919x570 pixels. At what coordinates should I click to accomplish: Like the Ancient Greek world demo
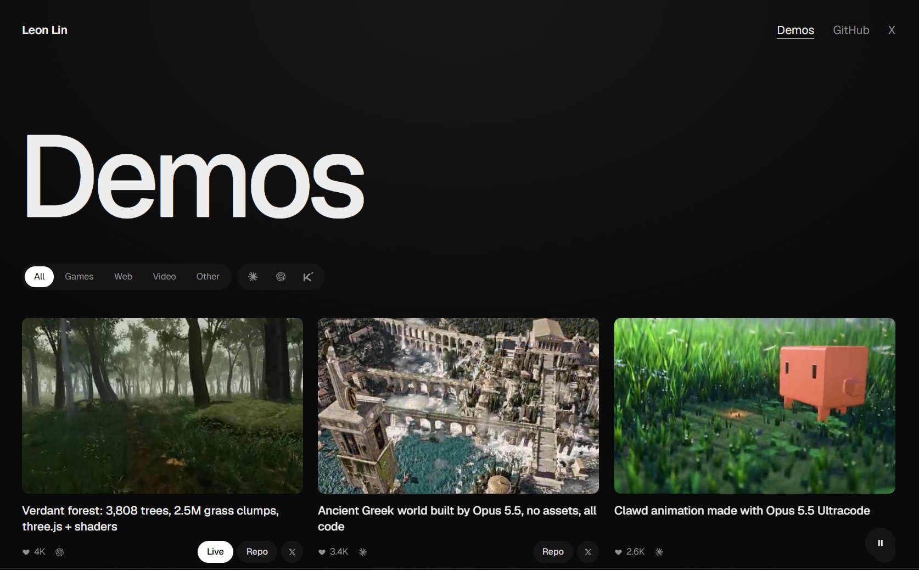tap(322, 552)
